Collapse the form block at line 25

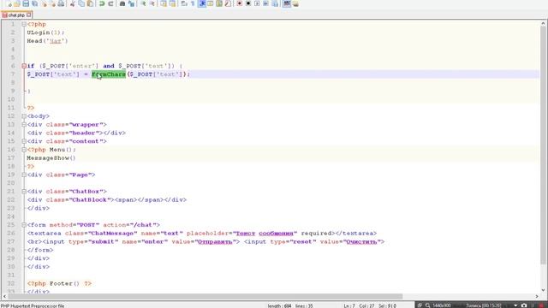point(24,225)
